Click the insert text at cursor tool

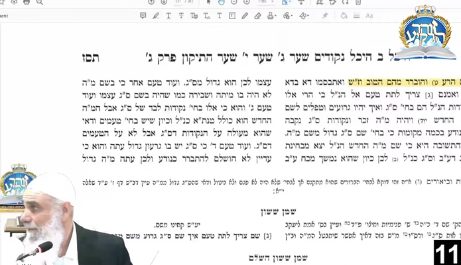206,16
